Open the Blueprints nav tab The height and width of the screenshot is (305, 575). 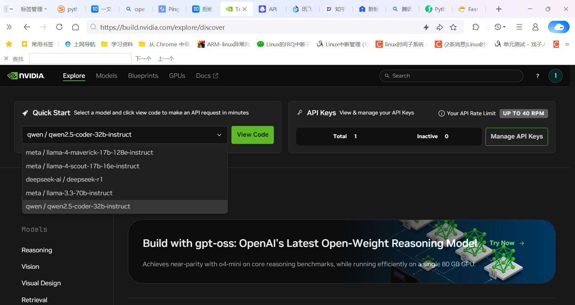click(x=143, y=76)
